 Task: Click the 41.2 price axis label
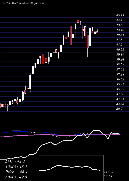pos(119,45)
